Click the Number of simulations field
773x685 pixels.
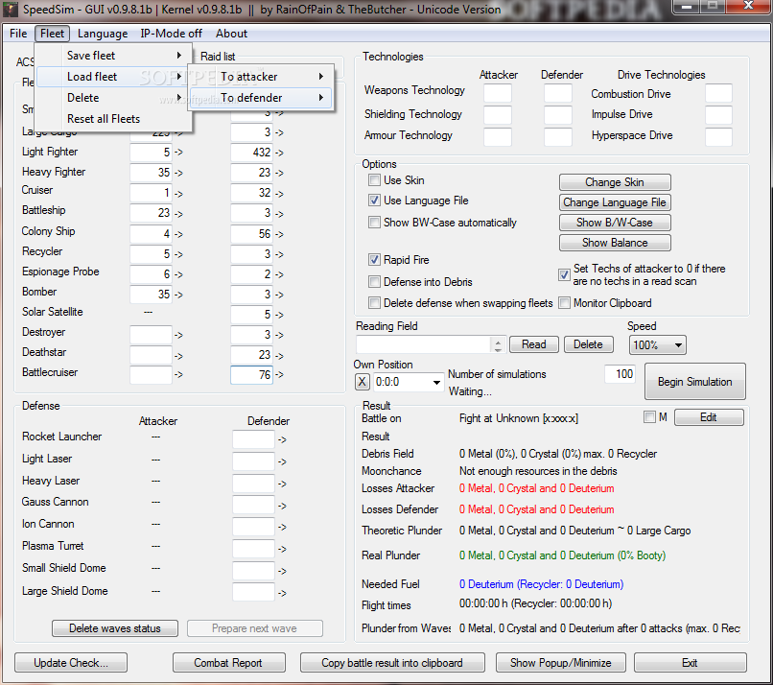tap(621, 374)
